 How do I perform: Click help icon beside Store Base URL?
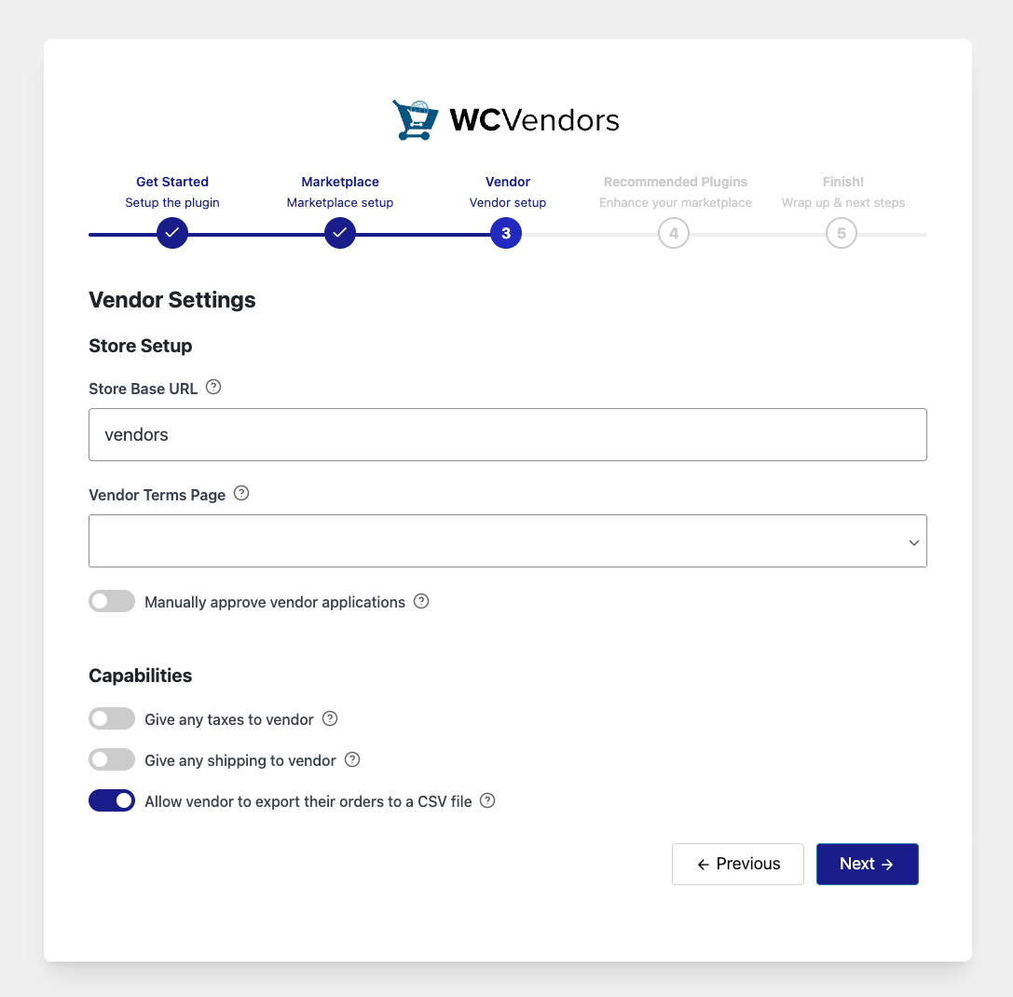click(213, 387)
